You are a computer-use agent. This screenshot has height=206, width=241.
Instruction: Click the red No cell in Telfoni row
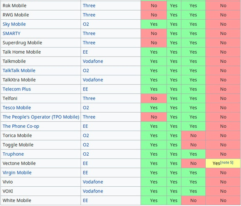tap(154, 98)
